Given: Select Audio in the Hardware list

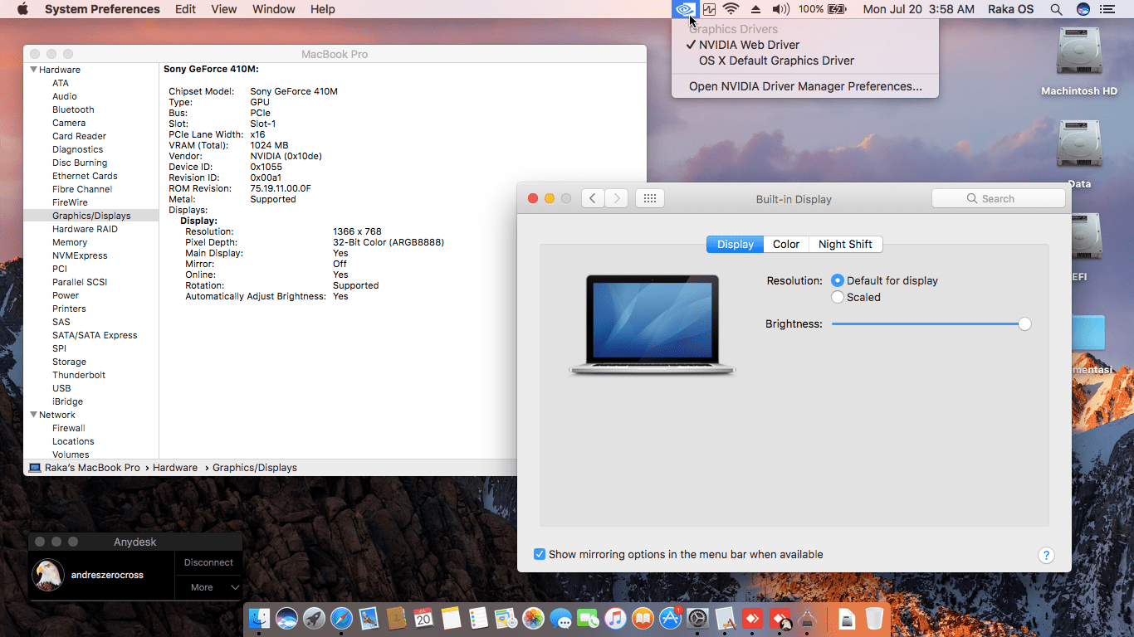Looking at the screenshot, I should 65,96.
